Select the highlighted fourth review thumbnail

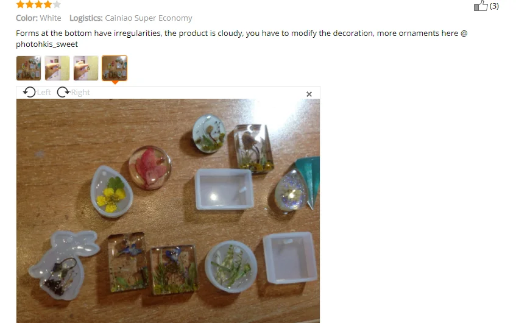coord(115,68)
